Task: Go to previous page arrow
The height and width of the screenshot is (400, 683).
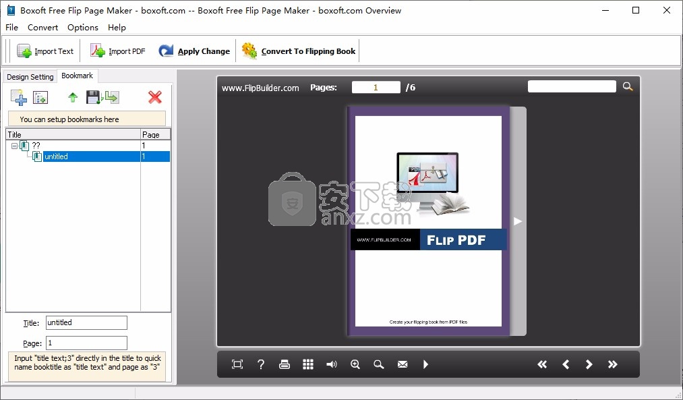Action: click(566, 364)
